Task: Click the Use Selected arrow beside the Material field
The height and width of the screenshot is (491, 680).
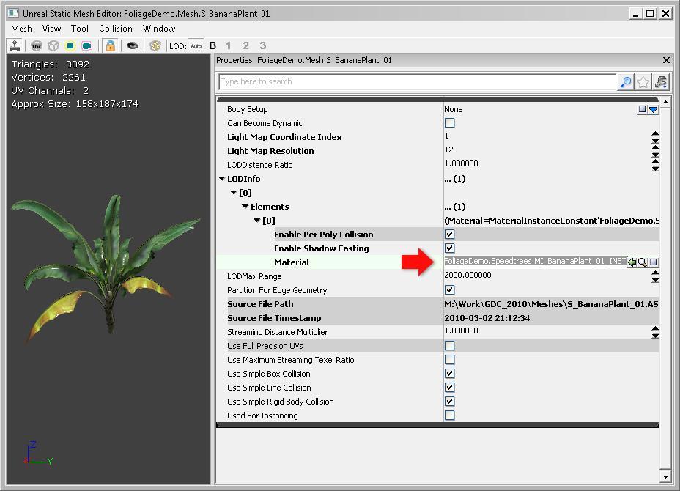Action: tap(632, 262)
